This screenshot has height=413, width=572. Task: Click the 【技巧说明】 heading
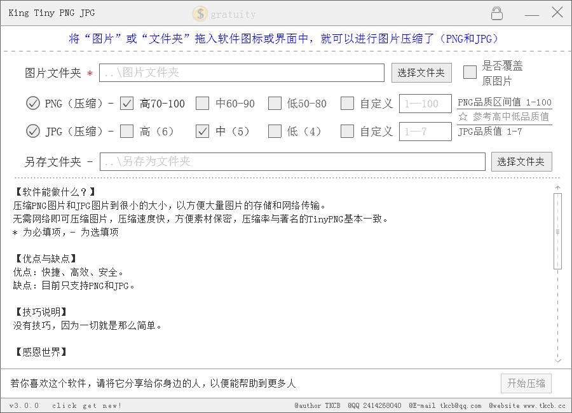tap(40, 312)
